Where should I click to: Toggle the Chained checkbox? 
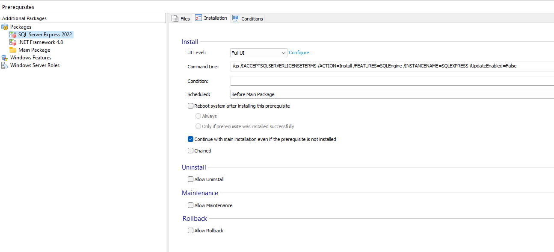pos(191,151)
